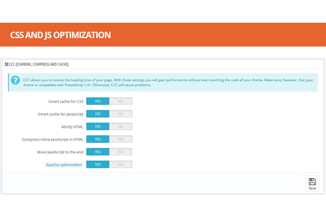Image resolution: width=326 pixels, height=218 pixels.
Task: Click the Save floppy disk icon
Action: [312, 181]
